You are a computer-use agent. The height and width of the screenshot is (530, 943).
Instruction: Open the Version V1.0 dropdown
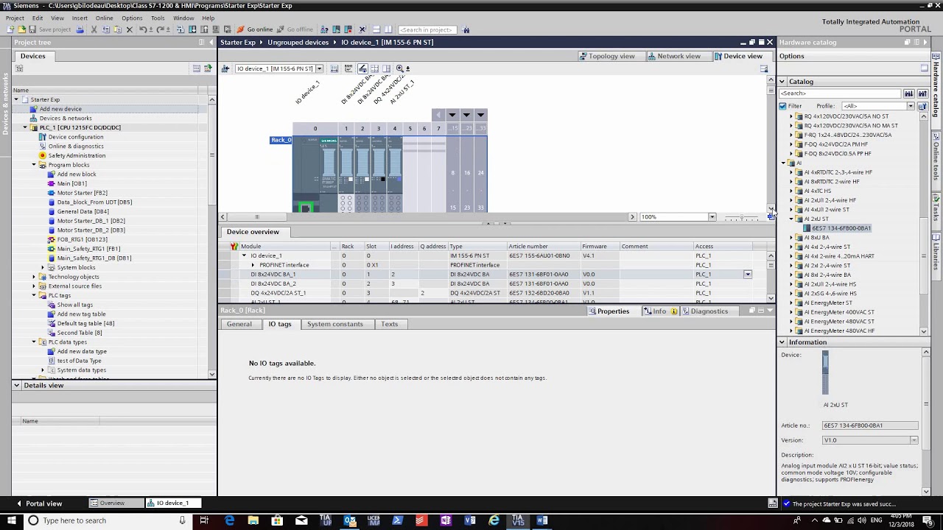pyautogui.click(x=914, y=440)
